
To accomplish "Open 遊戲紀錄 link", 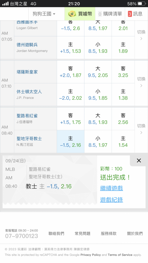I will point(111,200).
